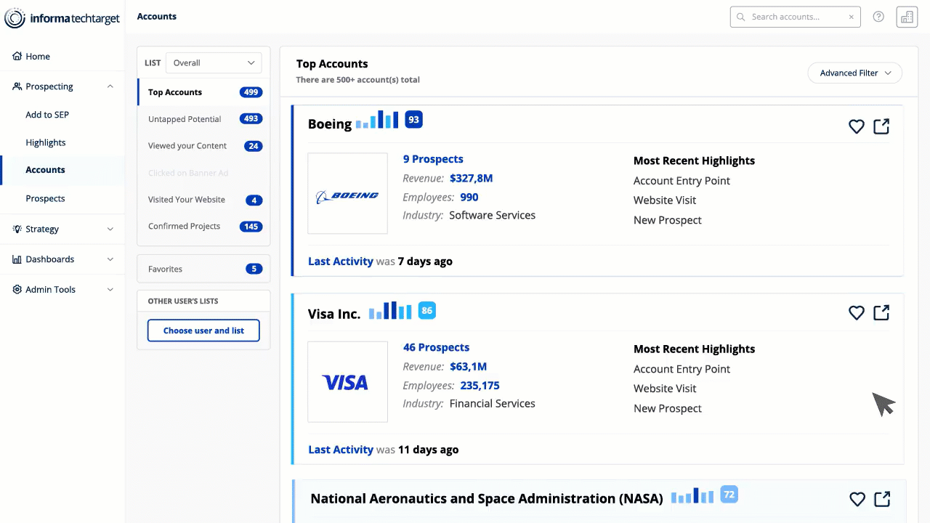The height and width of the screenshot is (523, 930).
Task: Click Visa employees value 235,175
Action: [480, 386]
